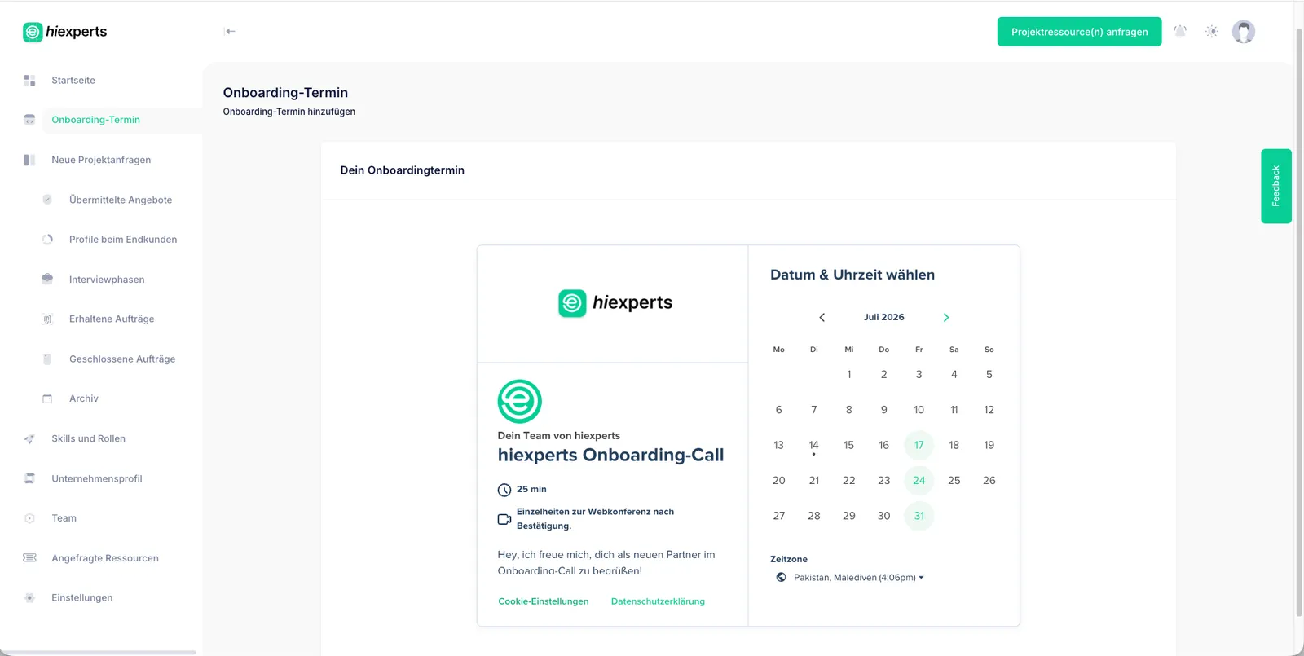The height and width of the screenshot is (656, 1304).
Task: Open Archiv menu item
Action: 84,398
